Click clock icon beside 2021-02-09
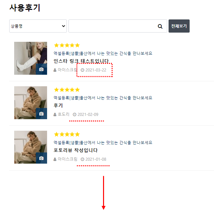Viewport: 214px width, 214px height. [x=74, y=115]
